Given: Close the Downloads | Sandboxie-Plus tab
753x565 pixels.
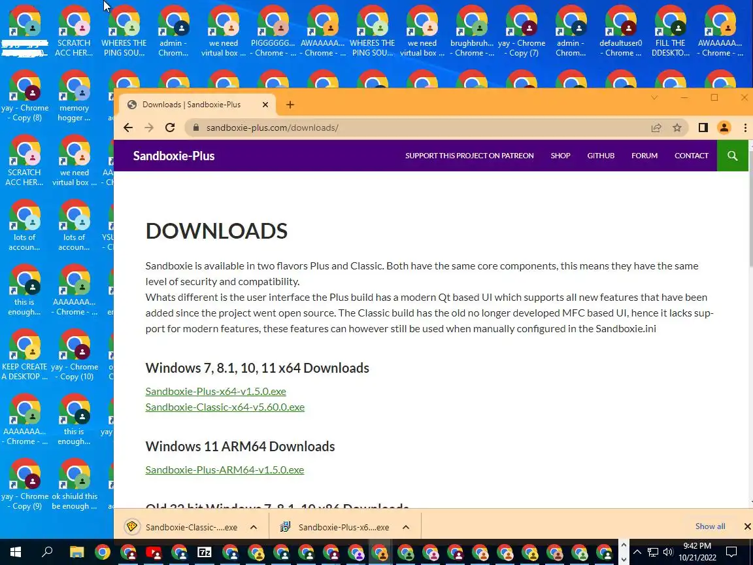Looking at the screenshot, I should pyautogui.click(x=265, y=105).
